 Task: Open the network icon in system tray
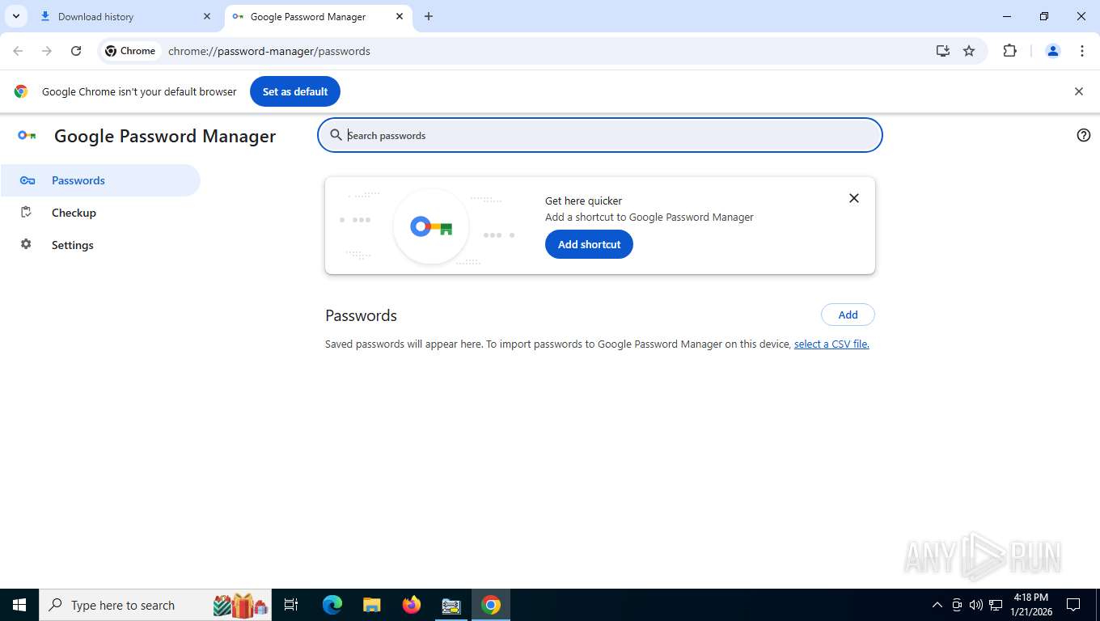point(996,605)
